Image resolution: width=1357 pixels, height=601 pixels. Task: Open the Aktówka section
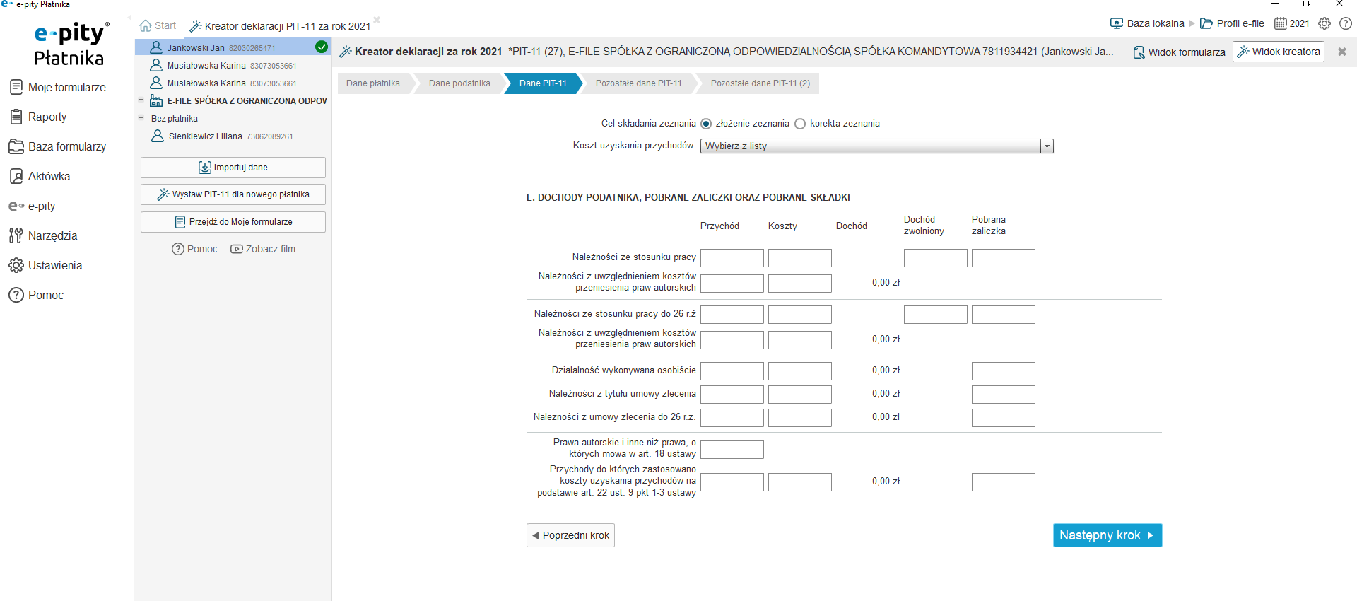pyautogui.click(x=40, y=176)
